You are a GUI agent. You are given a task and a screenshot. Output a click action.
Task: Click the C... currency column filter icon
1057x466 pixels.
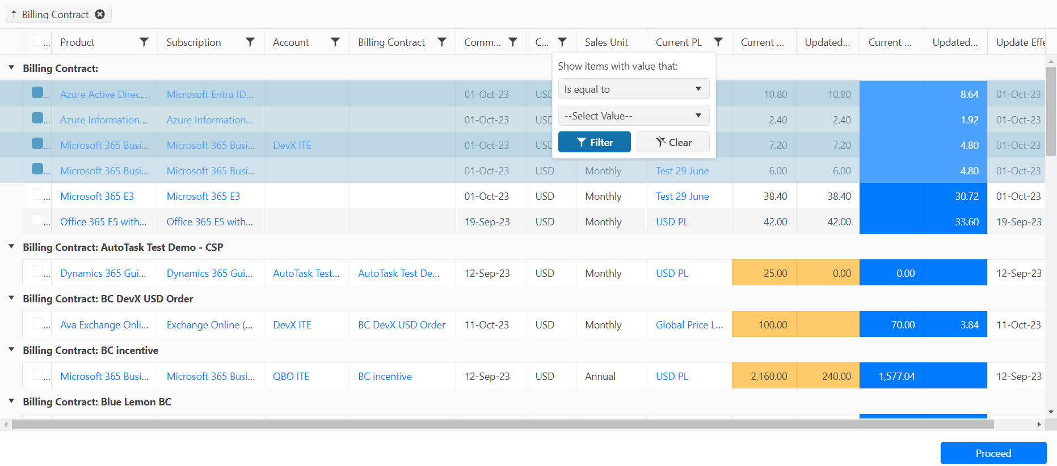pyautogui.click(x=562, y=42)
